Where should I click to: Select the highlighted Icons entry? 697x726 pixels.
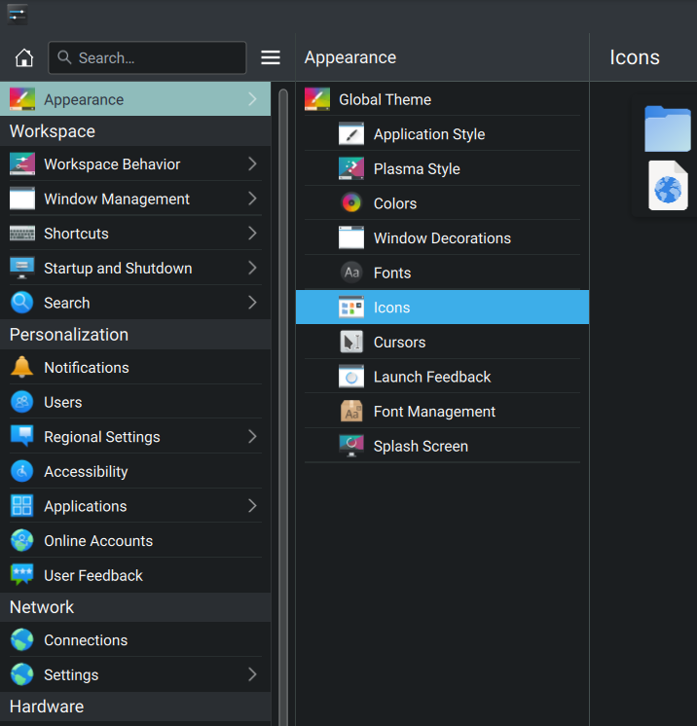(x=442, y=307)
